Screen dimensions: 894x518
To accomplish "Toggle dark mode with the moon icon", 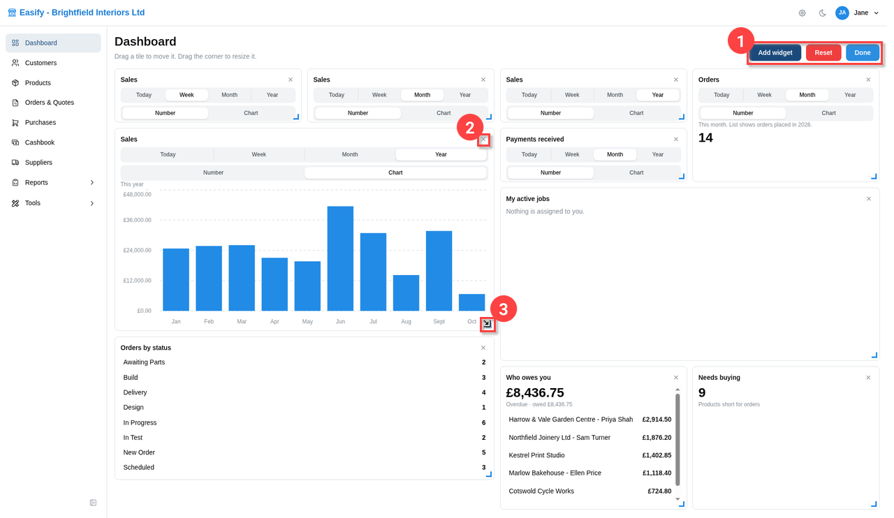I will click(822, 13).
